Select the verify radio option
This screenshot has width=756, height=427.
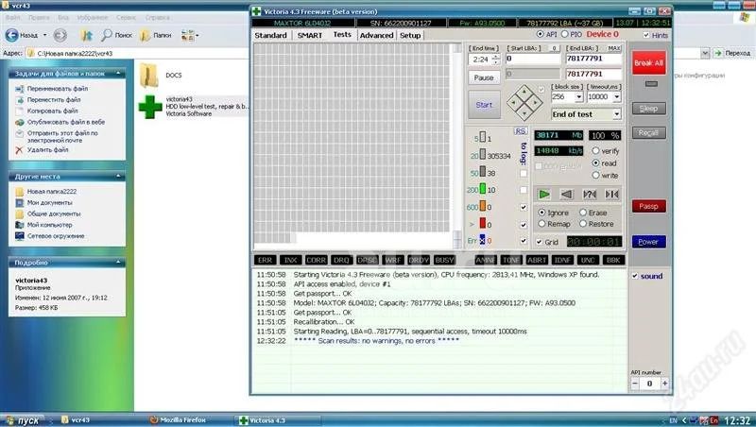(x=595, y=151)
